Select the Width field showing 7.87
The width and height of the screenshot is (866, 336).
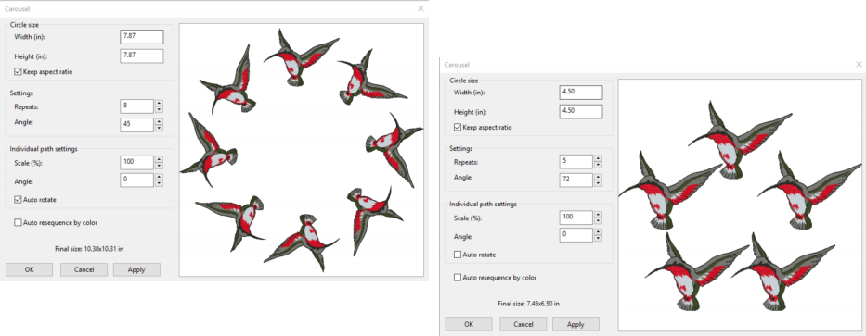[141, 37]
